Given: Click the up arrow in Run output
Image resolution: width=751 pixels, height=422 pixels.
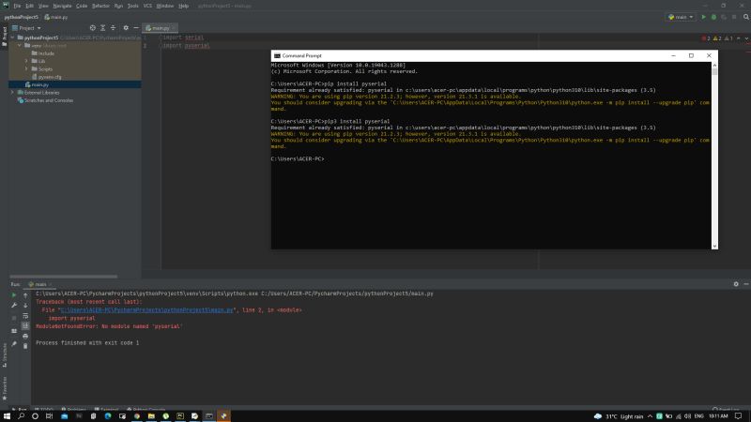Looking at the screenshot, I should [x=25, y=295].
